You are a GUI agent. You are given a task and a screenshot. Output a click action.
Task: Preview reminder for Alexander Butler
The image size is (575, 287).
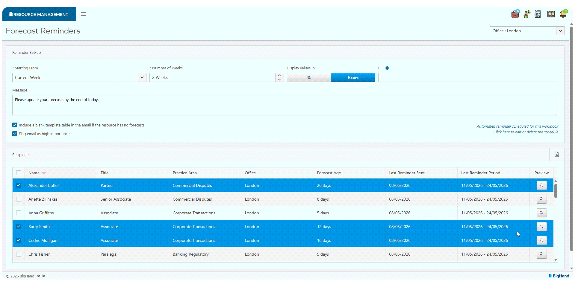[541, 185]
